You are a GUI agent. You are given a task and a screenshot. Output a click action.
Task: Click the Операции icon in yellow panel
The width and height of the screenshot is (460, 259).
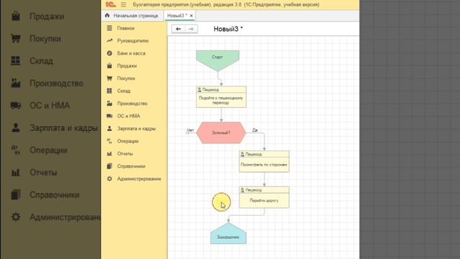(109, 141)
